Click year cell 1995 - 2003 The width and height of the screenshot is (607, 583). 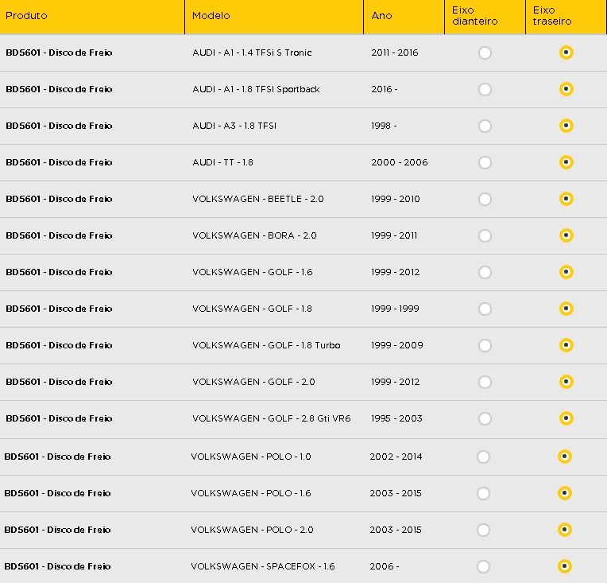click(x=396, y=418)
